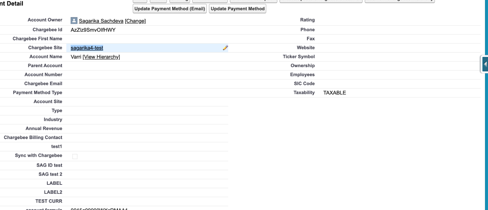Click the Update Payment Method (Email) button
Image resolution: width=488 pixels, height=210 pixels.
tap(170, 9)
